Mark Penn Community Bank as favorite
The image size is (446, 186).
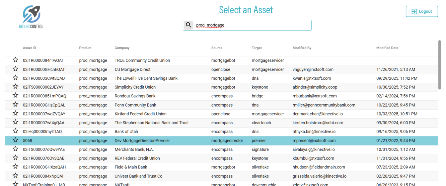coord(15,105)
